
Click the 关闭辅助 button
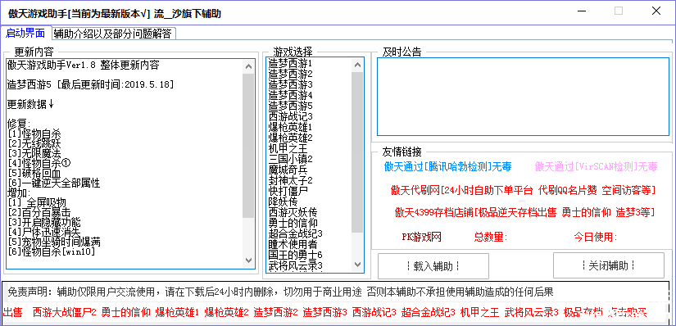click(x=608, y=265)
